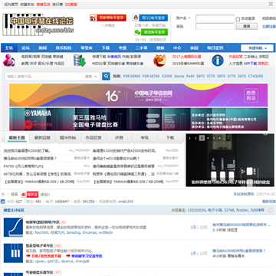Click the A2000 hot search link

point(167,76)
